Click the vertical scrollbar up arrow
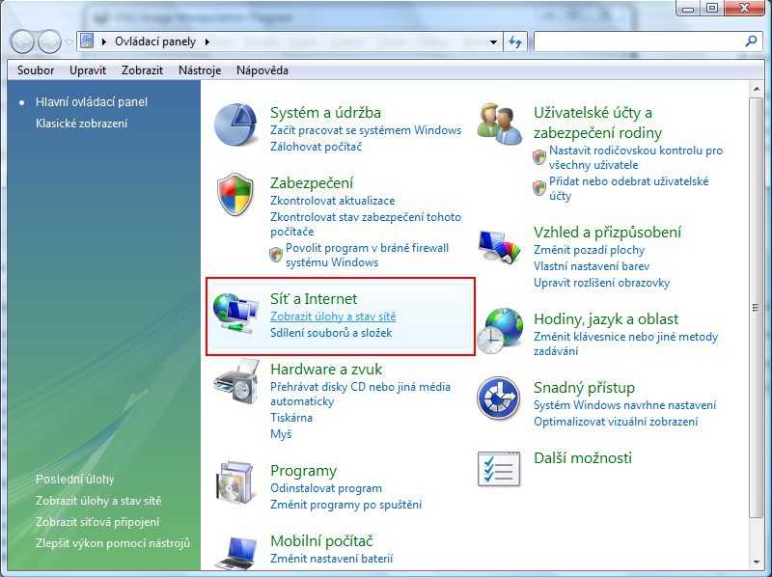Viewport: 772px width, 577px height. [x=757, y=89]
